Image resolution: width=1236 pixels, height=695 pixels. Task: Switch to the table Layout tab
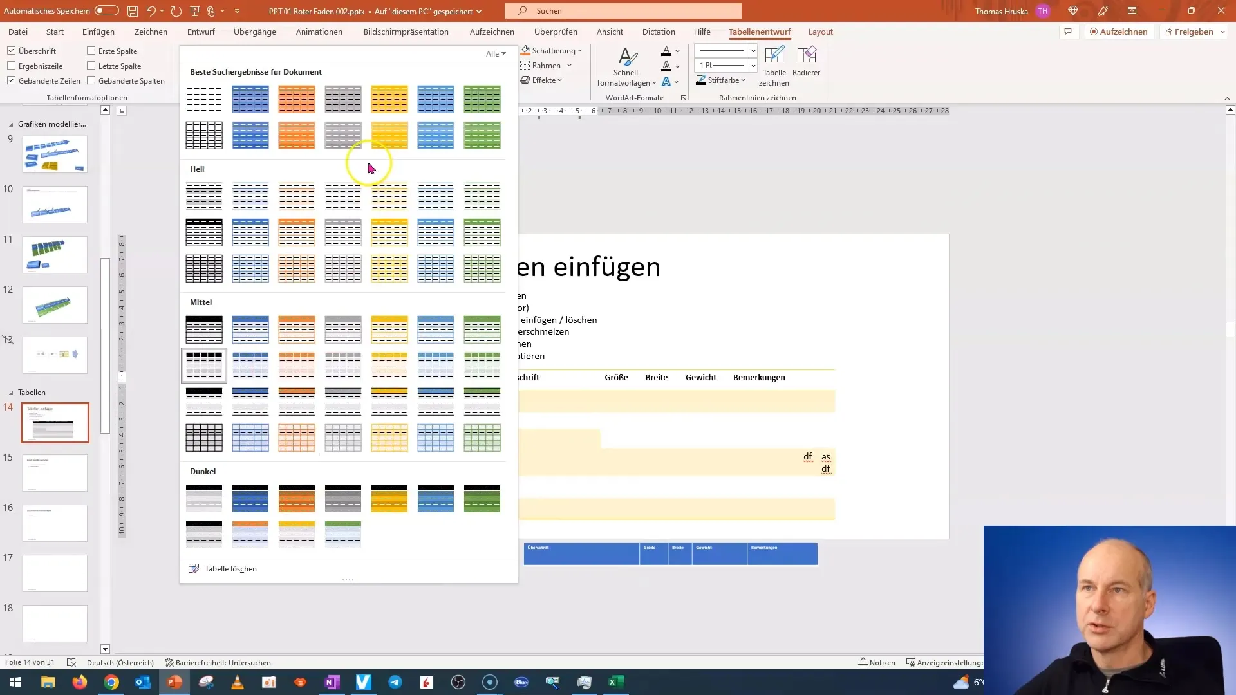tap(820, 32)
